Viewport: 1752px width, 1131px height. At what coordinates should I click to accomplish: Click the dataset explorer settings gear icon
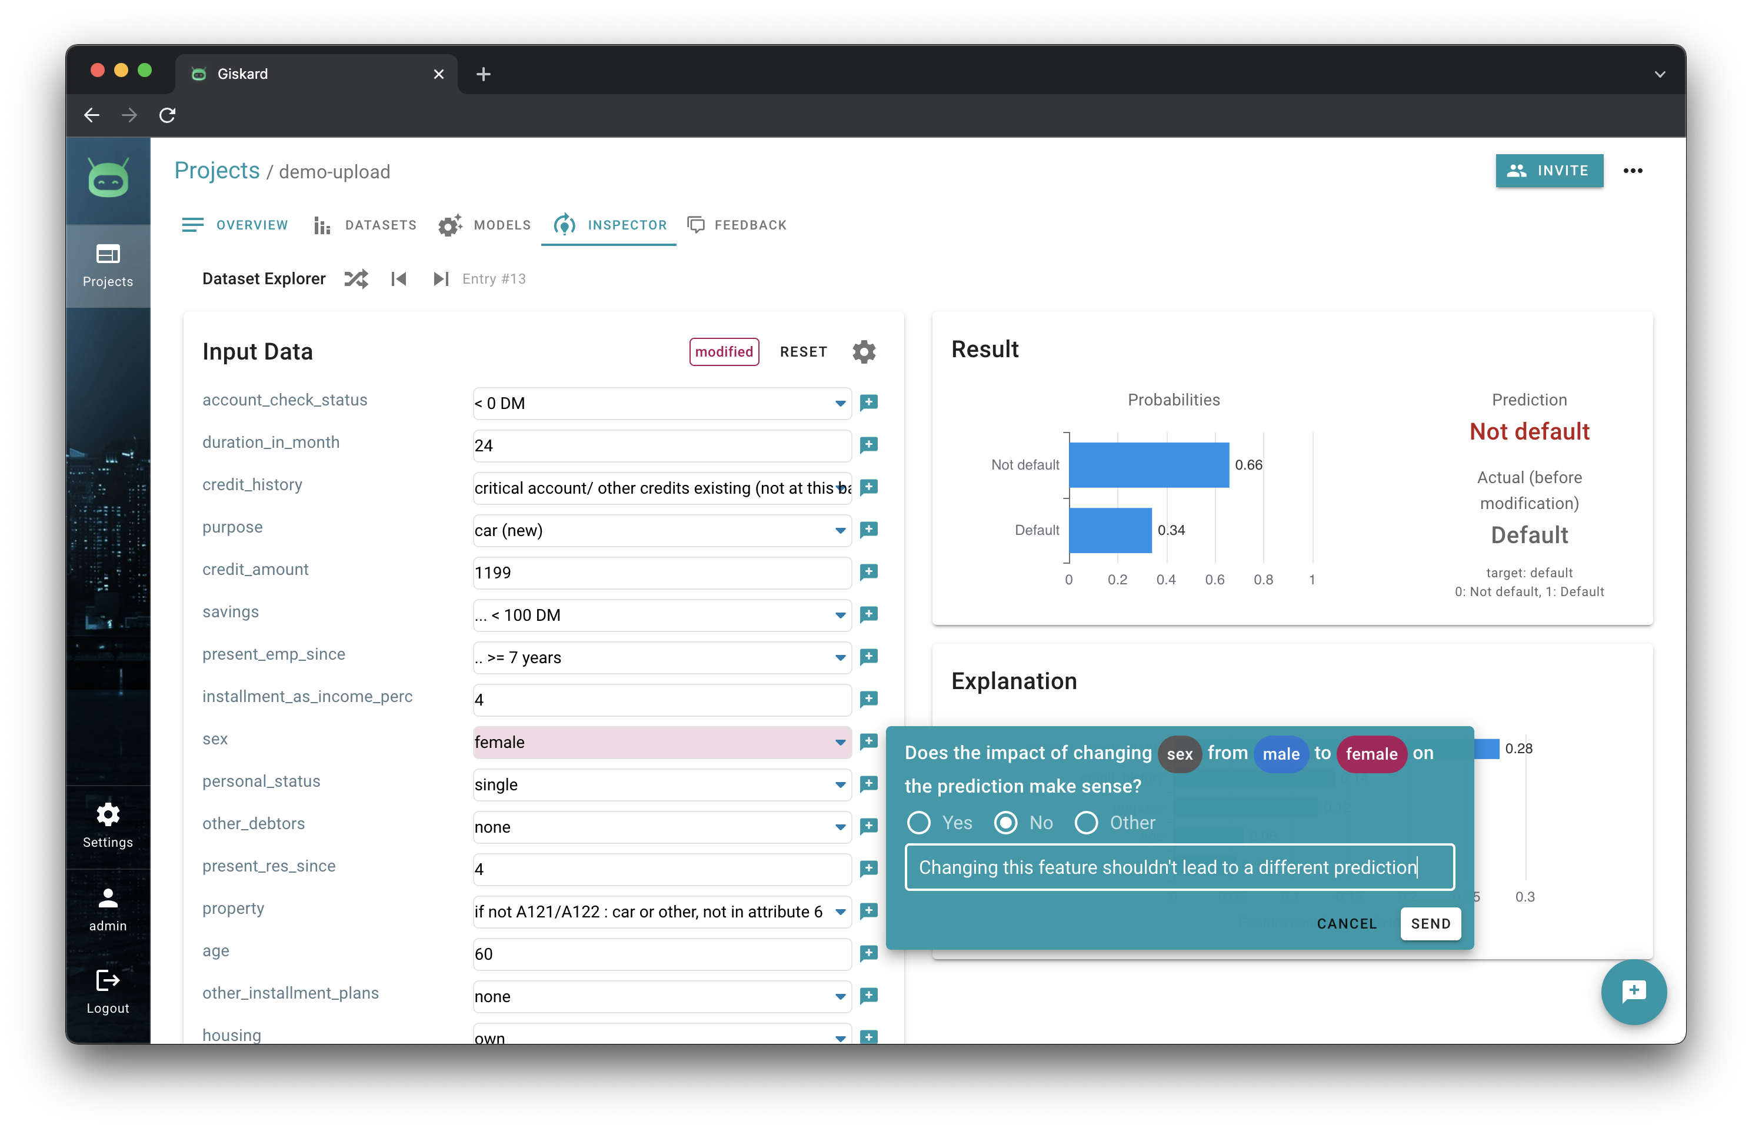point(863,352)
